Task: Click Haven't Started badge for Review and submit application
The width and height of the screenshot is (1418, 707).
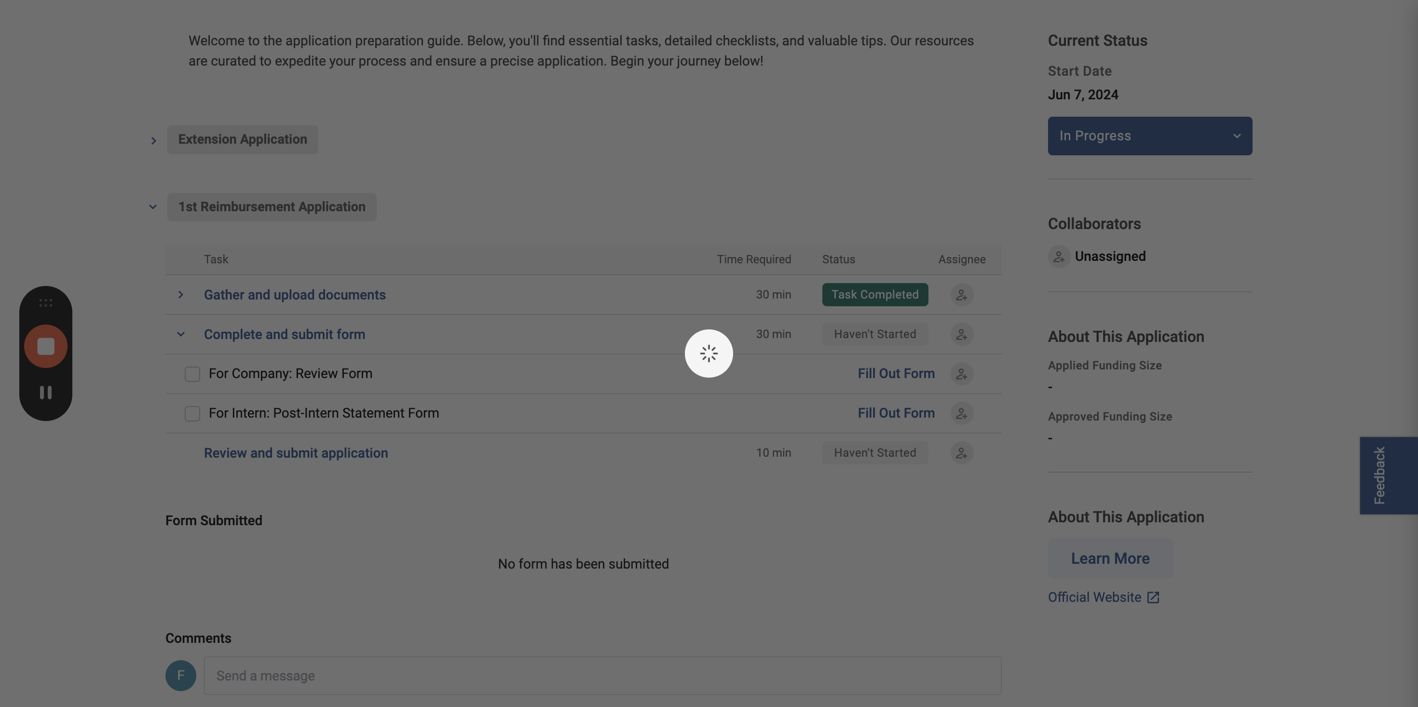Action: click(875, 453)
